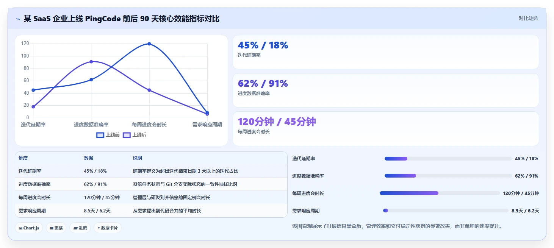Click description 从需求提出到代码合并的平均时长

[167, 211]
